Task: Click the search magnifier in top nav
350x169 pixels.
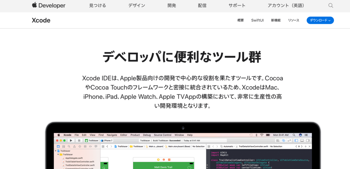Action: pyautogui.click(x=331, y=5)
